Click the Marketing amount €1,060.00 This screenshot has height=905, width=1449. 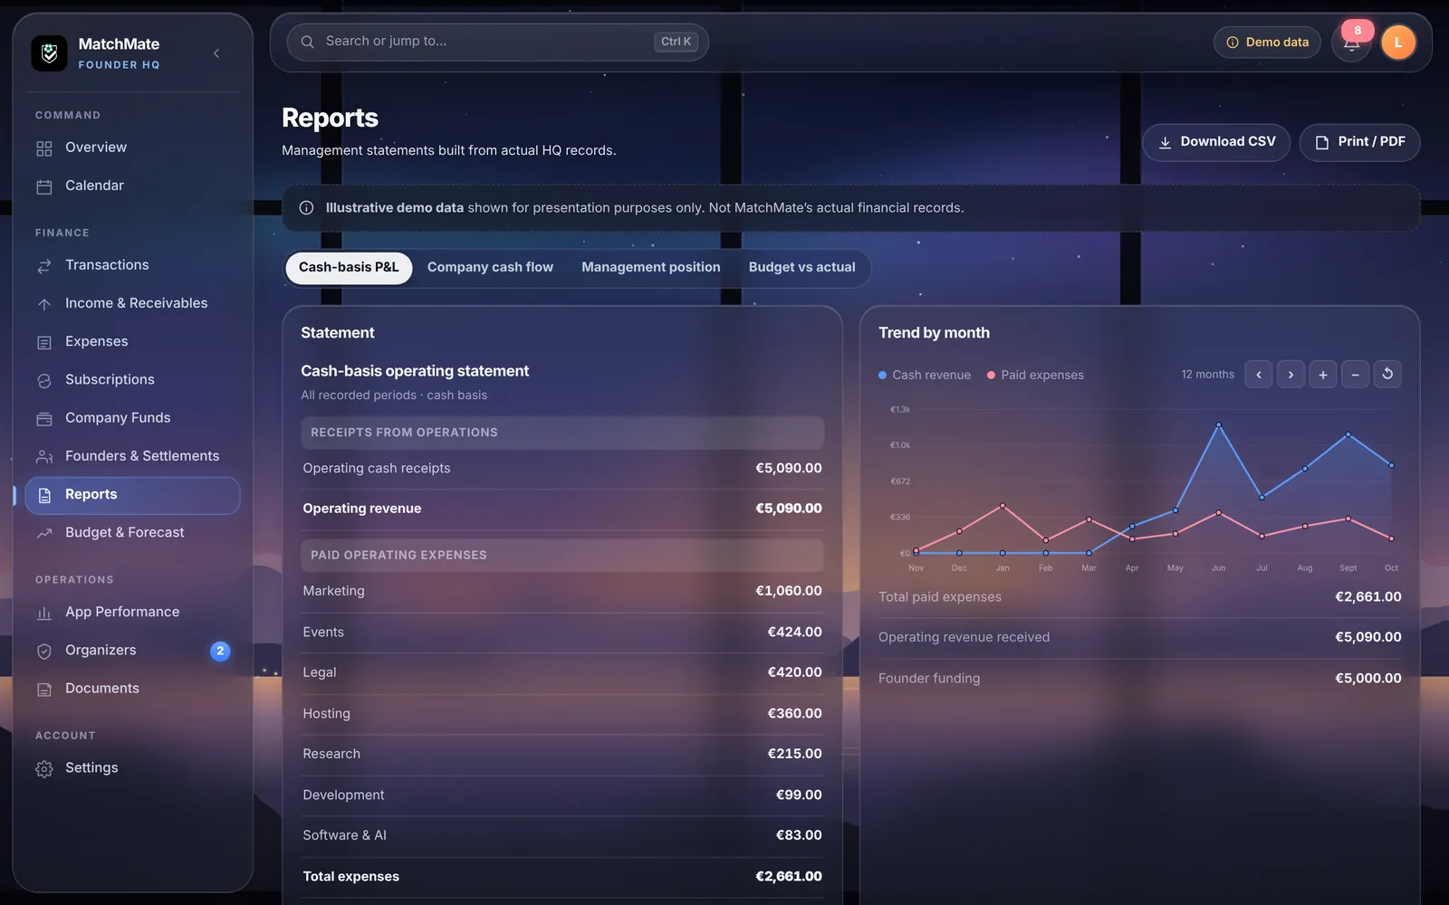click(789, 591)
